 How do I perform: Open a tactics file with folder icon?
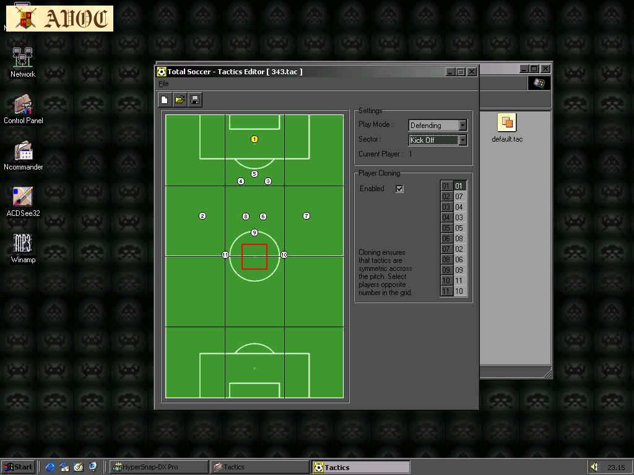pos(180,100)
